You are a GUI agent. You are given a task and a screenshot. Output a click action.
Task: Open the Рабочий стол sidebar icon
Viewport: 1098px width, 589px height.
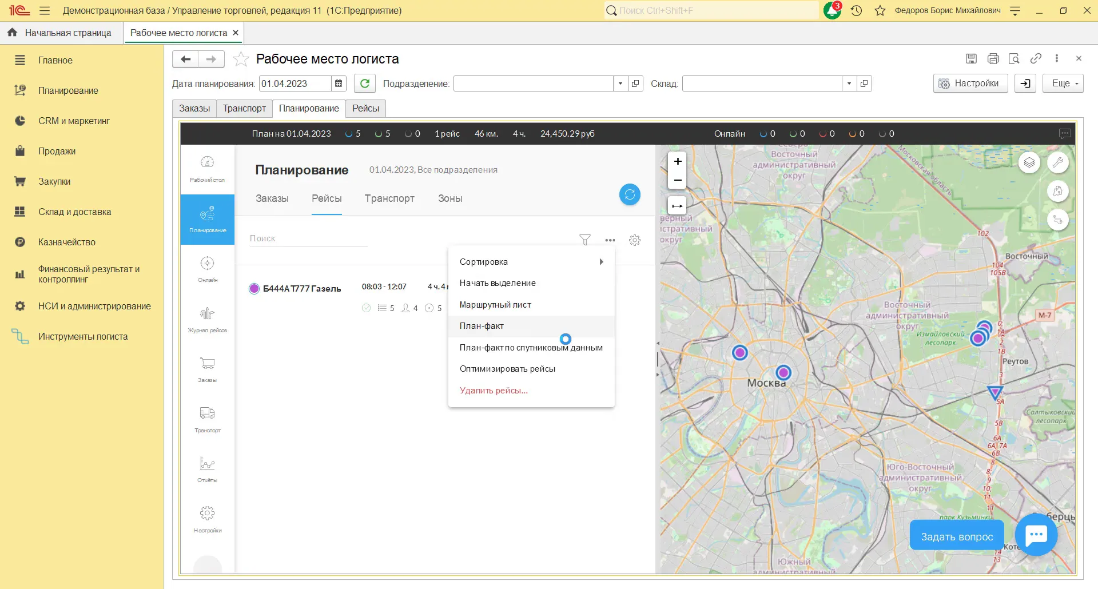tap(207, 169)
